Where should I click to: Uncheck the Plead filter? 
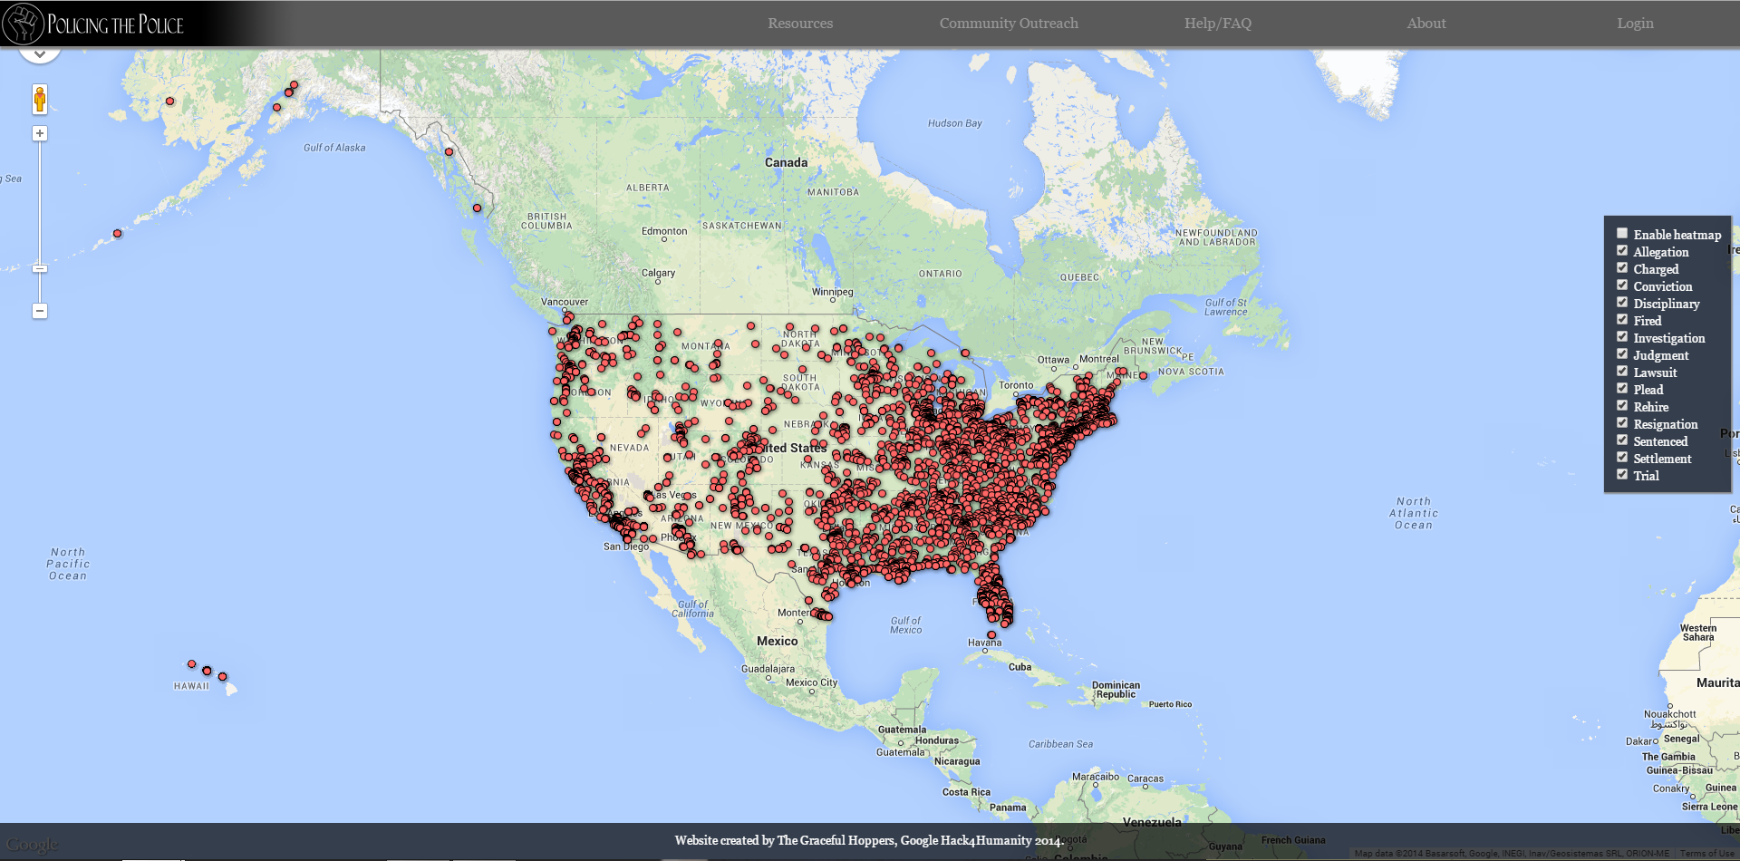(x=1622, y=388)
